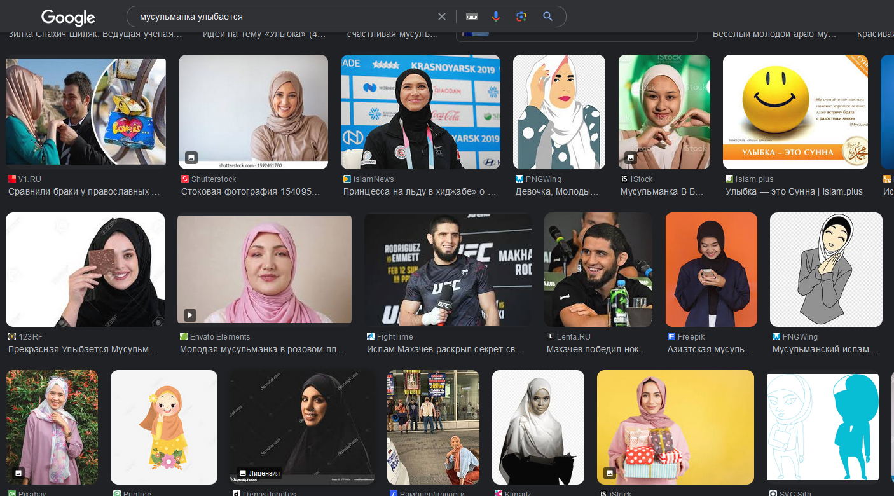Open the yellow smiley Islam.plus thumbnail
This screenshot has height=496, width=894.
(x=795, y=112)
